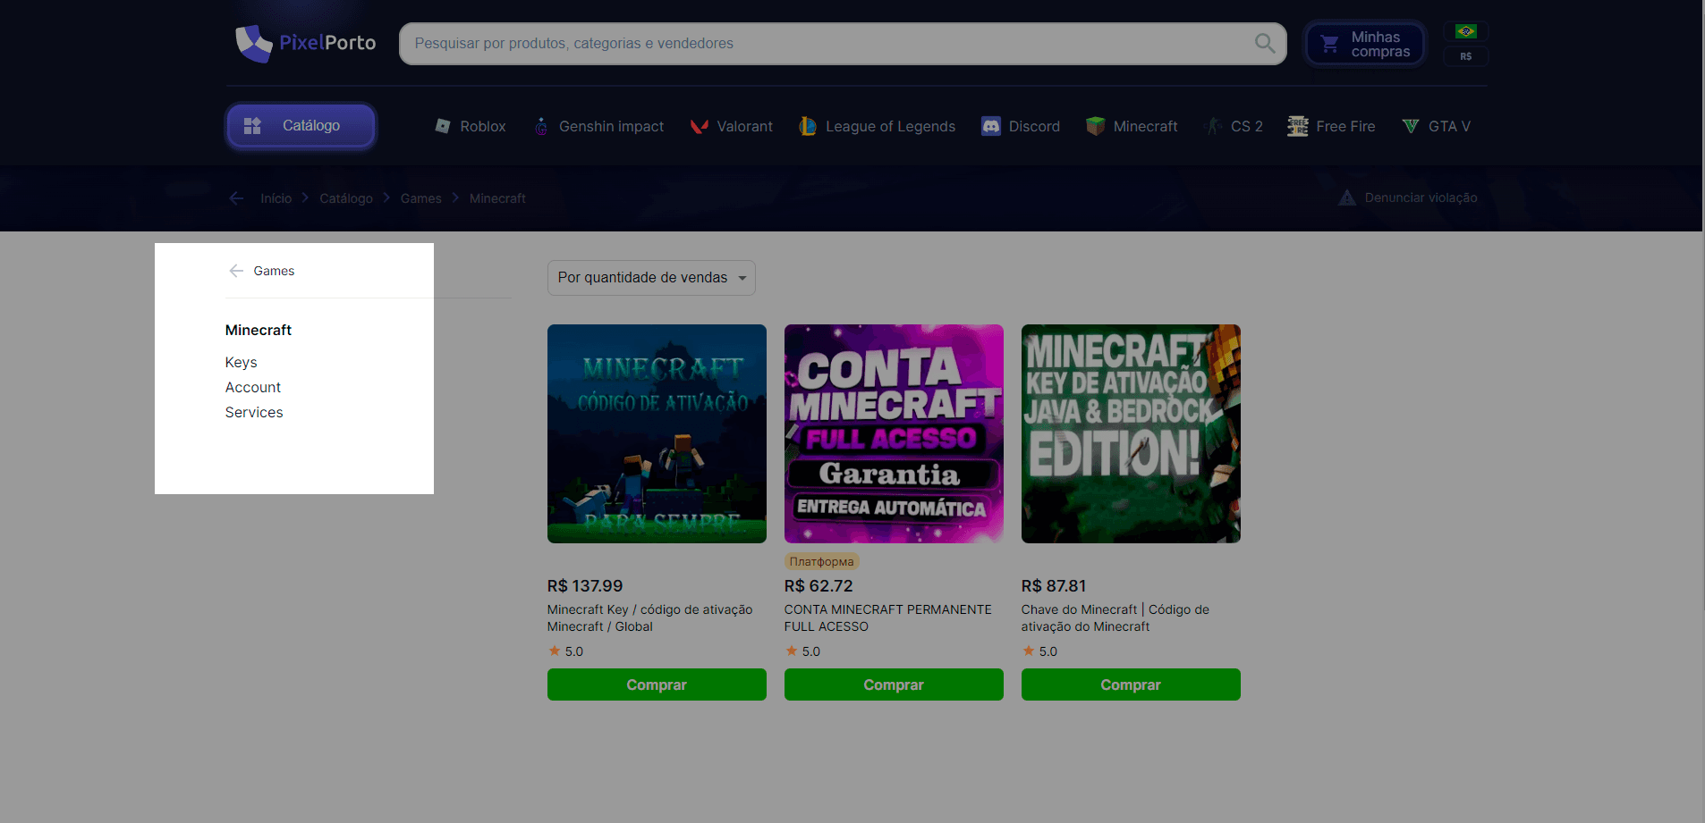Open the Minecraft Key Java & Bedrock thumbnail
1705x823 pixels.
(x=1131, y=433)
